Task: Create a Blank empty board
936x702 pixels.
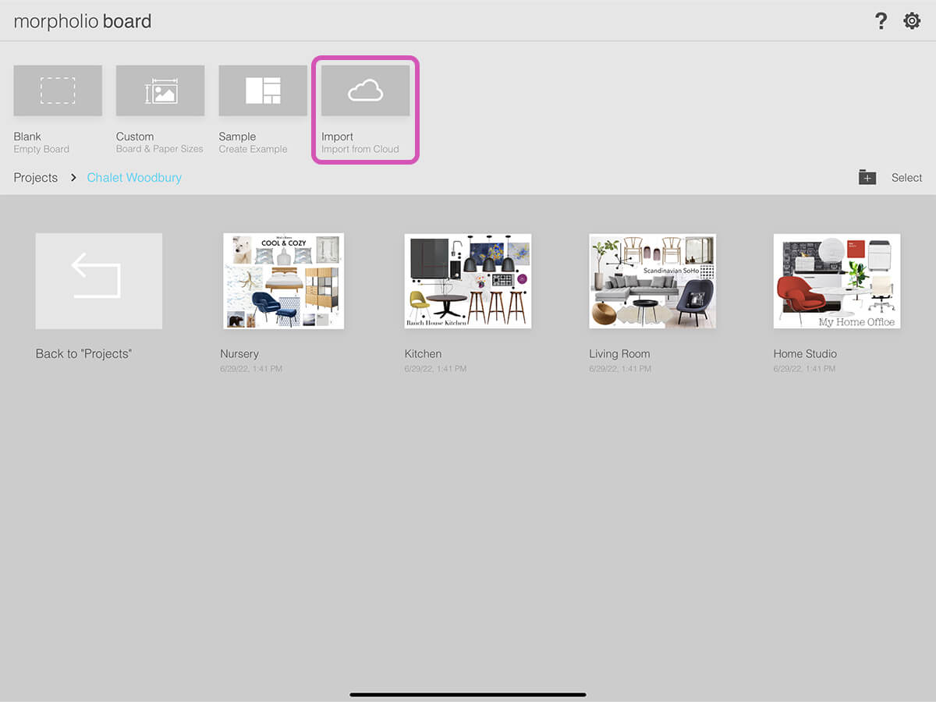Action: tap(58, 90)
